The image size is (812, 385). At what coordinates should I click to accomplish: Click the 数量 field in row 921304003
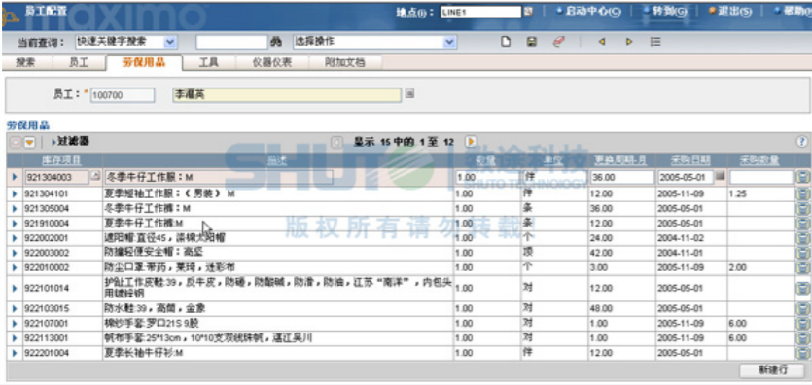pyautogui.click(x=487, y=177)
